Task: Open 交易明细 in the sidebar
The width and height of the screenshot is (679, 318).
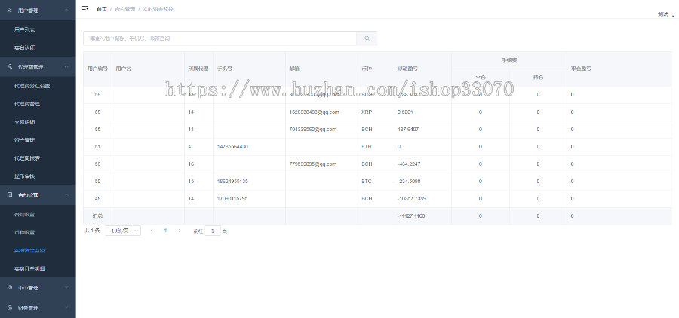Action: [x=25, y=122]
